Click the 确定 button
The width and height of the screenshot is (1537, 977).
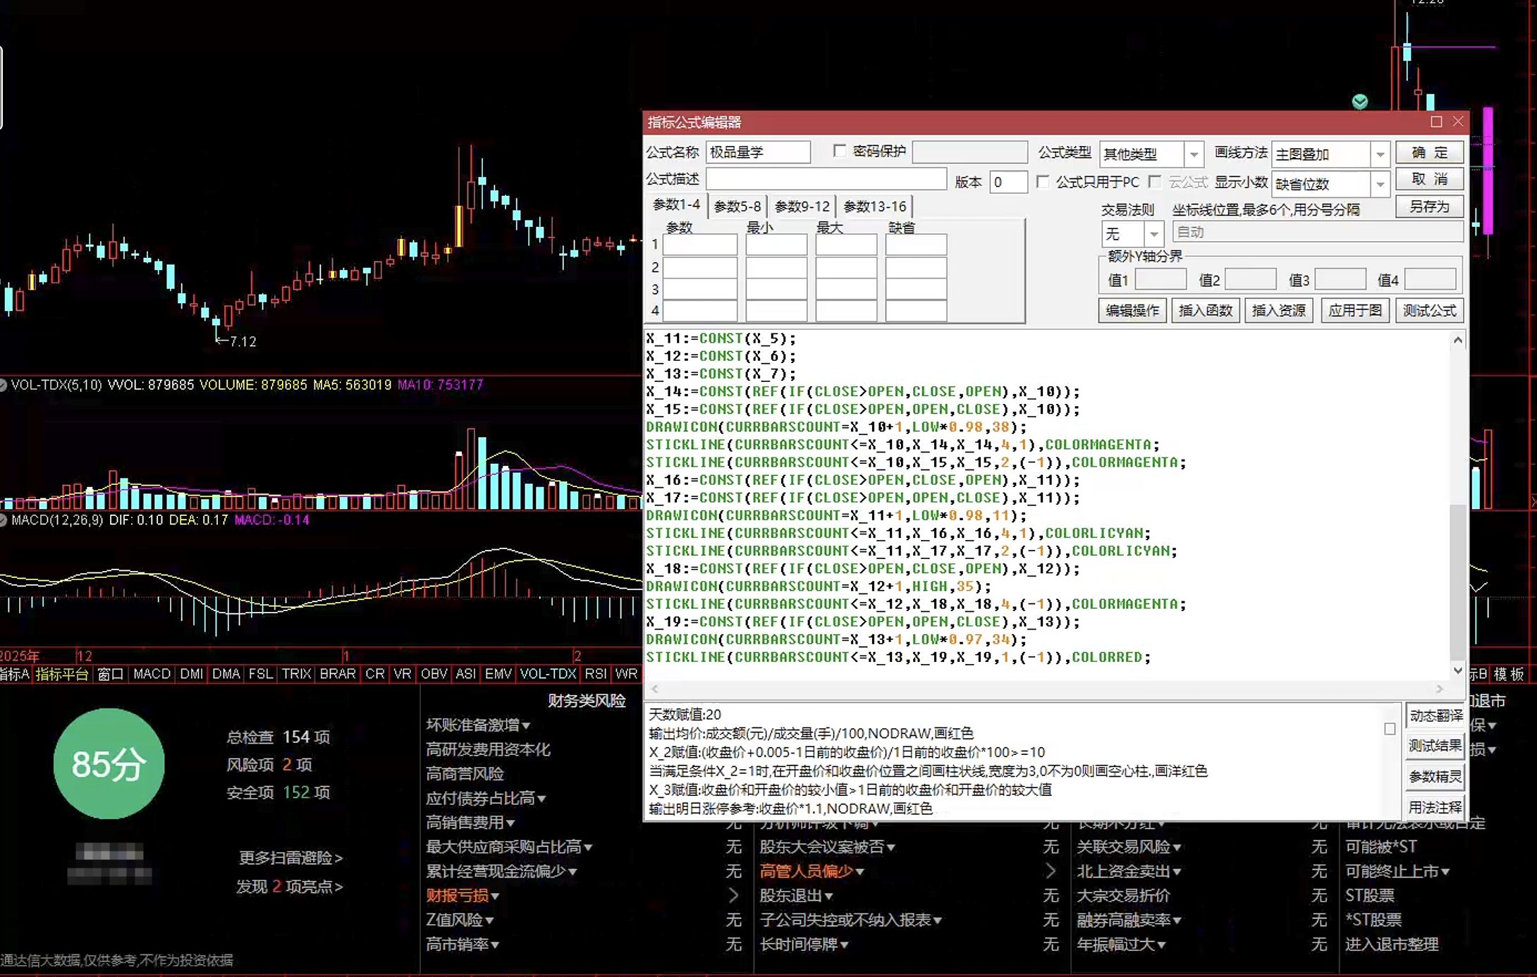pos(1430,152)
